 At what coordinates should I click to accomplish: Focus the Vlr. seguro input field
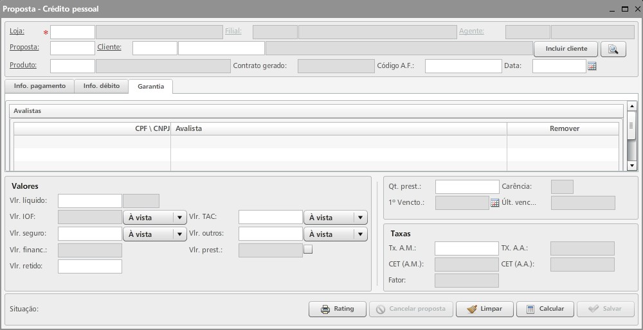tap(90, 234)
